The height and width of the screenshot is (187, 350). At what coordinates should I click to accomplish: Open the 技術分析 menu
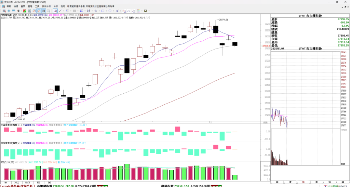click(x=46, y=6)
